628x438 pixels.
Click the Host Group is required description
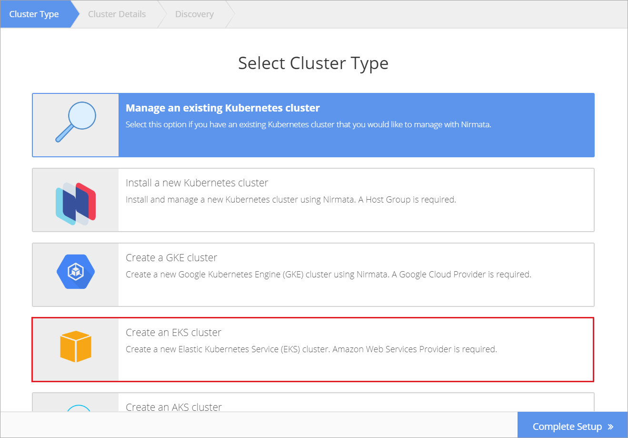click(291, 200)
